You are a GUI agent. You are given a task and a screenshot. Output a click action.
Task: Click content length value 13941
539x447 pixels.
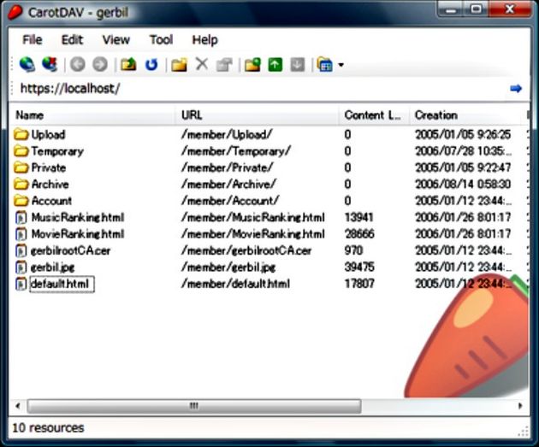click(358, 217)
